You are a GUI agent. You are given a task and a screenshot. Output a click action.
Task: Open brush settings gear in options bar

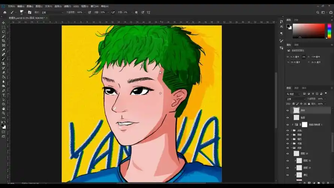click(136, 12)
